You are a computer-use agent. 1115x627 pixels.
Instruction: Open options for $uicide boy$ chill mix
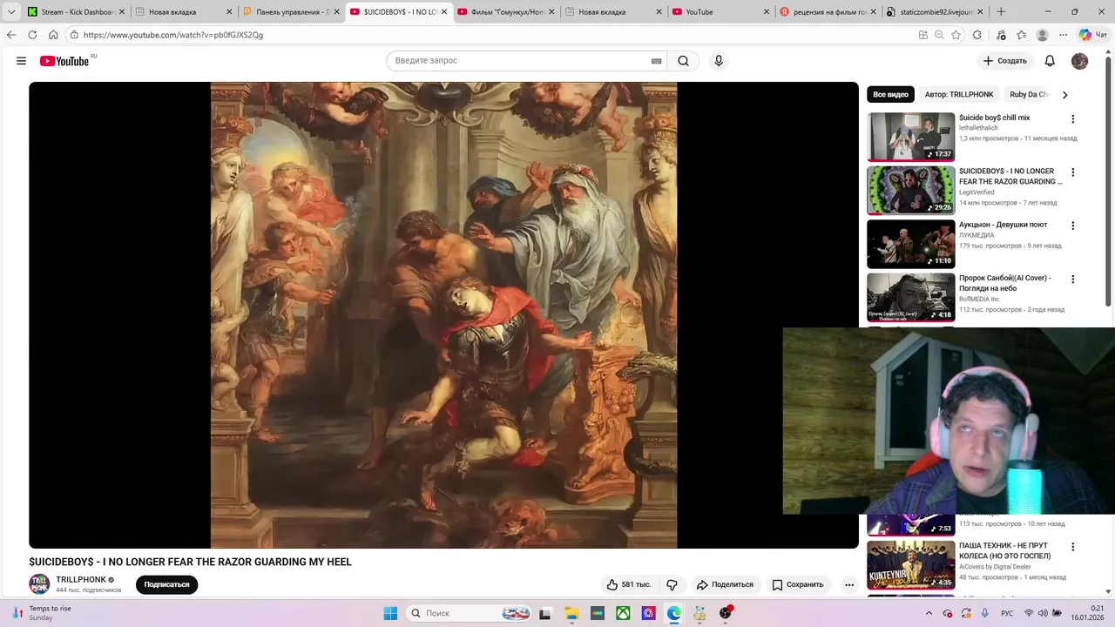click(1072, 119)
